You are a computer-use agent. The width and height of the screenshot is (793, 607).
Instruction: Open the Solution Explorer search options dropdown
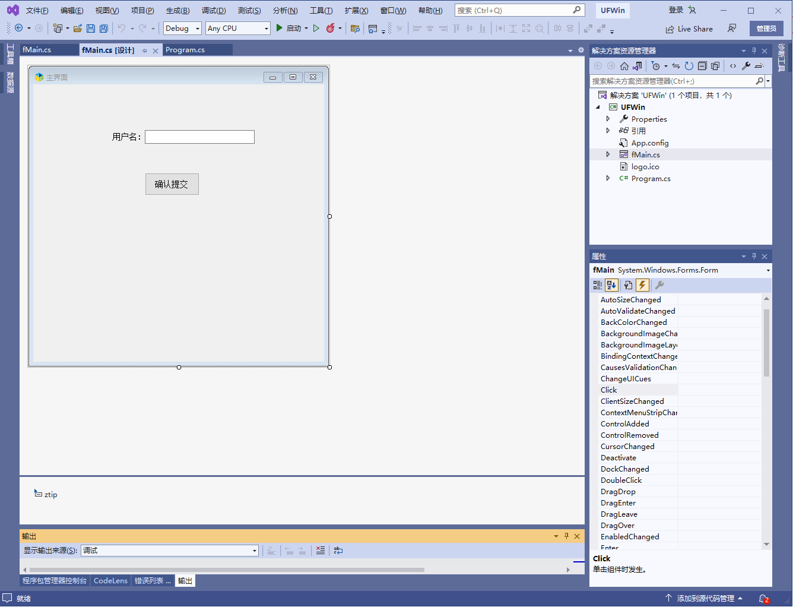[x=768, y=81]
